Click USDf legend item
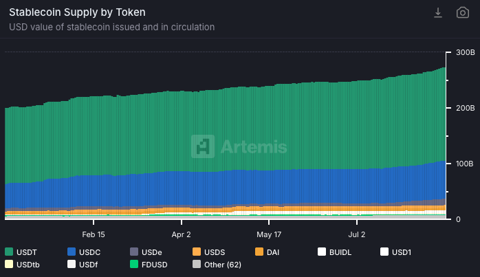Screen dimensions: 480x277 (x=83, y=264)
